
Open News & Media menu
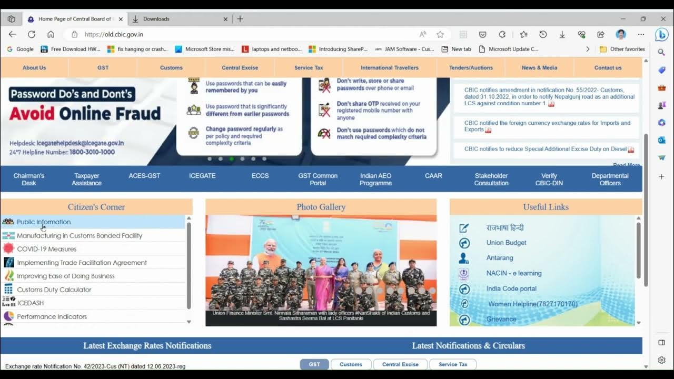(x=539, y=67)
